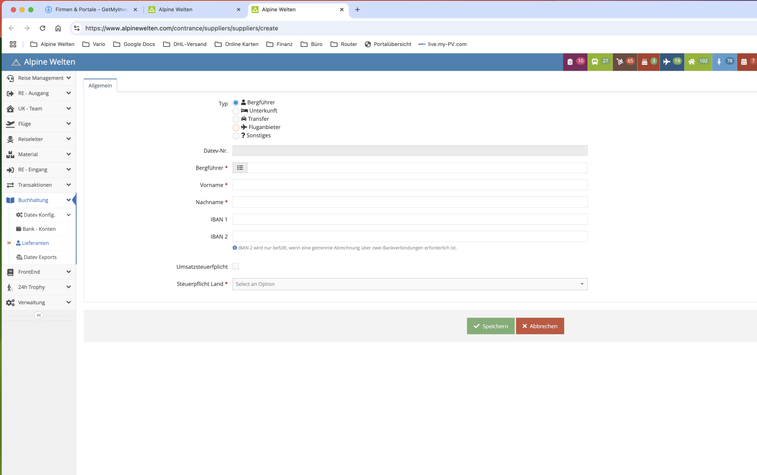Expand the Reise Management menu

(39, 78)
